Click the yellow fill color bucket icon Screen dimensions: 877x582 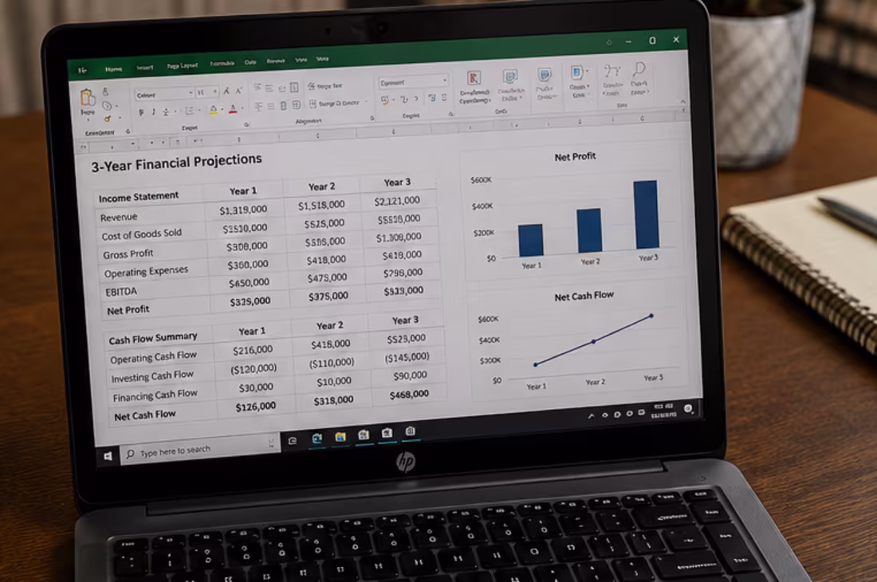click(x=213, y=109)
